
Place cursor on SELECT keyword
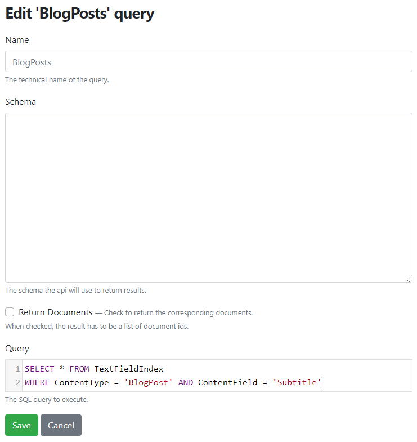pos(39,369)
